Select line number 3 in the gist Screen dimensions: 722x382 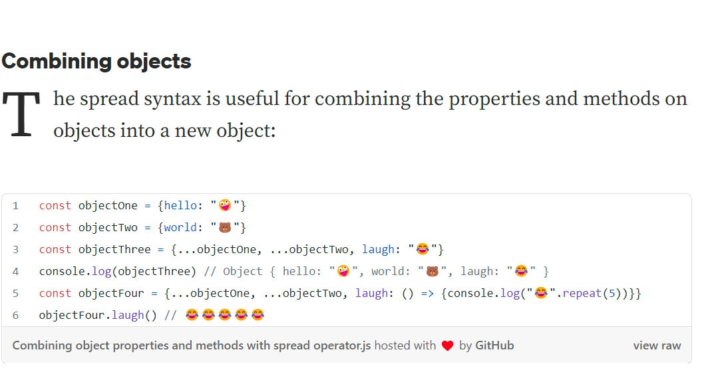coord(15,249)
